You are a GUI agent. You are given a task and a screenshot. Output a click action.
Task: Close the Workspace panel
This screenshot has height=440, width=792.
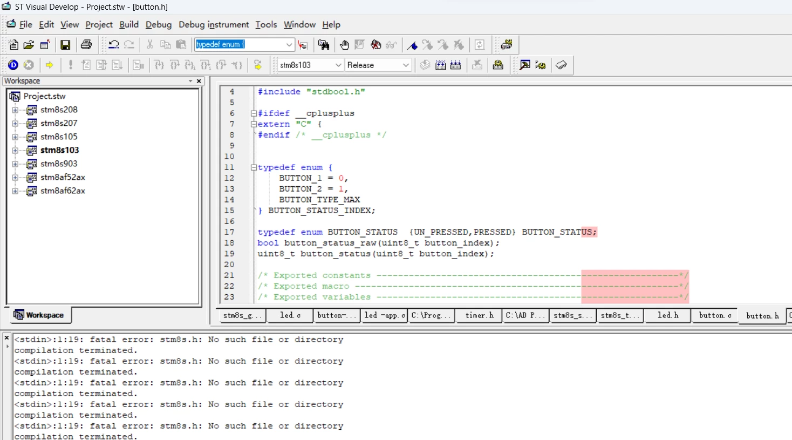pyautogui.click(x=199, y=81)
